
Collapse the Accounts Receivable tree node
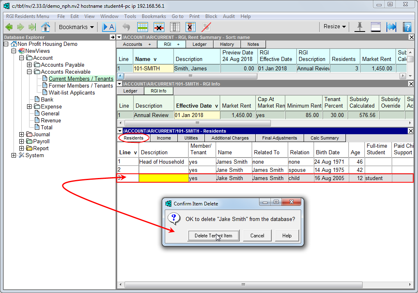pyautogui.click(x=29, y=72)
